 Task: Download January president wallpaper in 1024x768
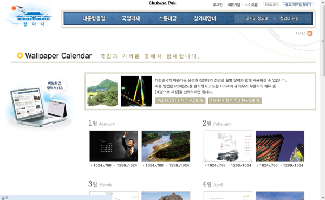click(102, 165)
